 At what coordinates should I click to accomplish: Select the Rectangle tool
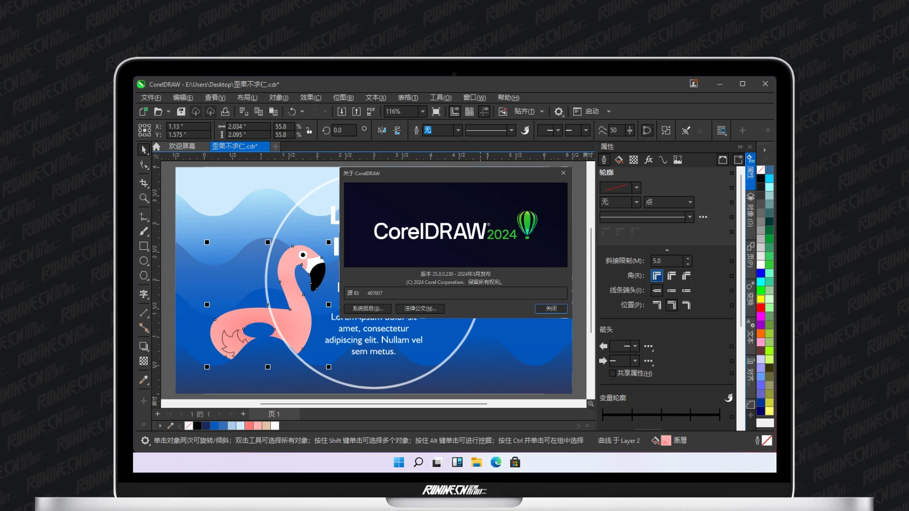(x=144, y=246)
